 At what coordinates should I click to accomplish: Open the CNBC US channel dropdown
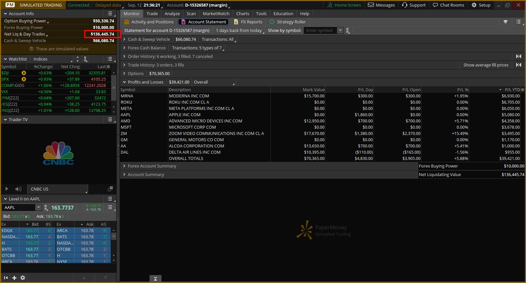tap(57, 189)
